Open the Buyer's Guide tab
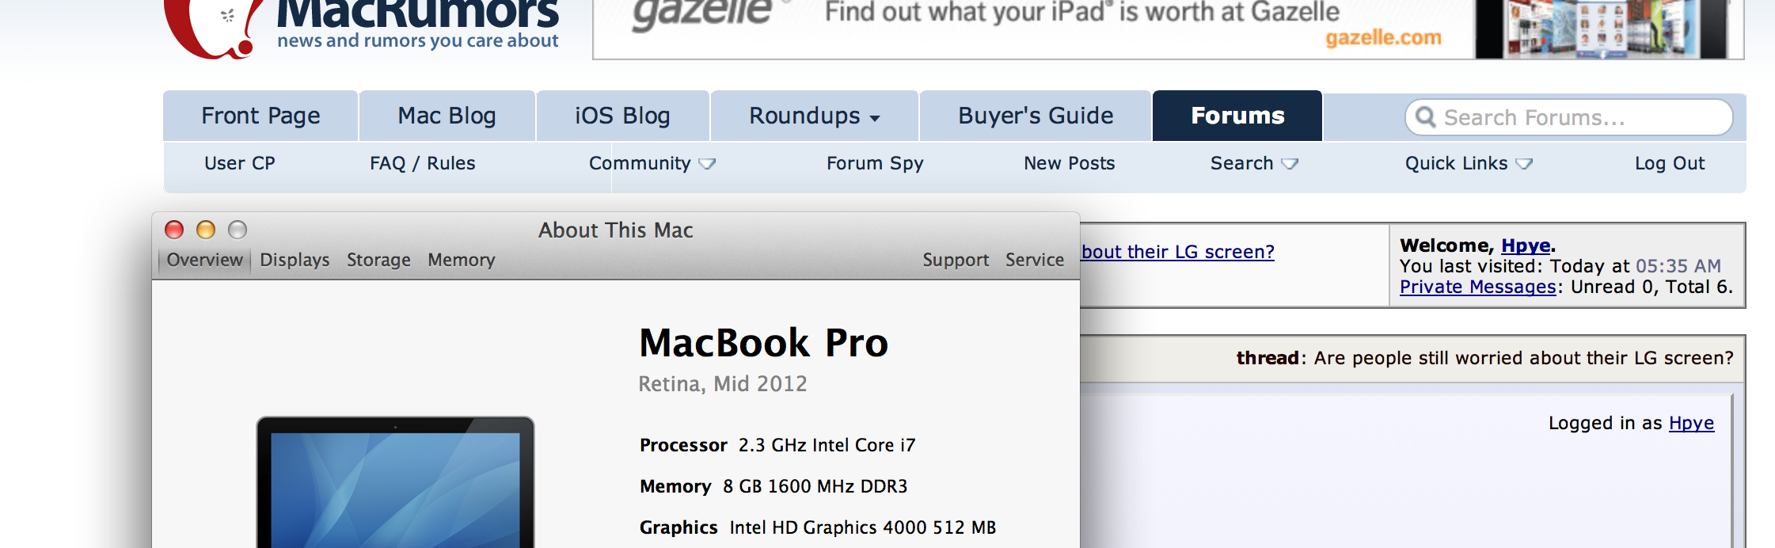The width and height of the screenshot is (1775, 548). (1036, 116)
